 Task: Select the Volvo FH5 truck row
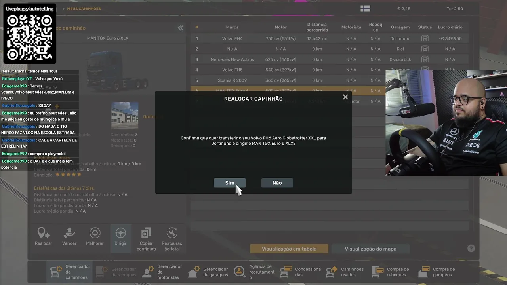[329, 70]
